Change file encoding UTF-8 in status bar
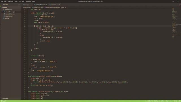Screen dimensions: 181x102 [163, 101]
